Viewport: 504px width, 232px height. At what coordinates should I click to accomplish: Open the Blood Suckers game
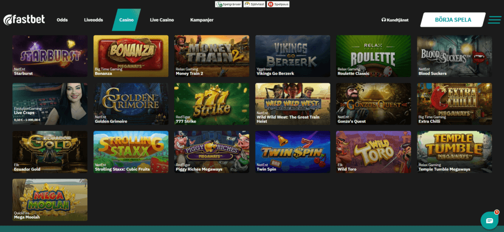pos(454,56)
